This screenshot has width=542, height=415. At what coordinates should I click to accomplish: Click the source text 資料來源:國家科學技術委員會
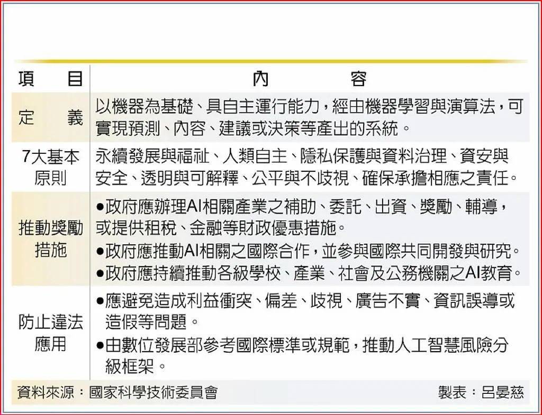pos(118,393)
